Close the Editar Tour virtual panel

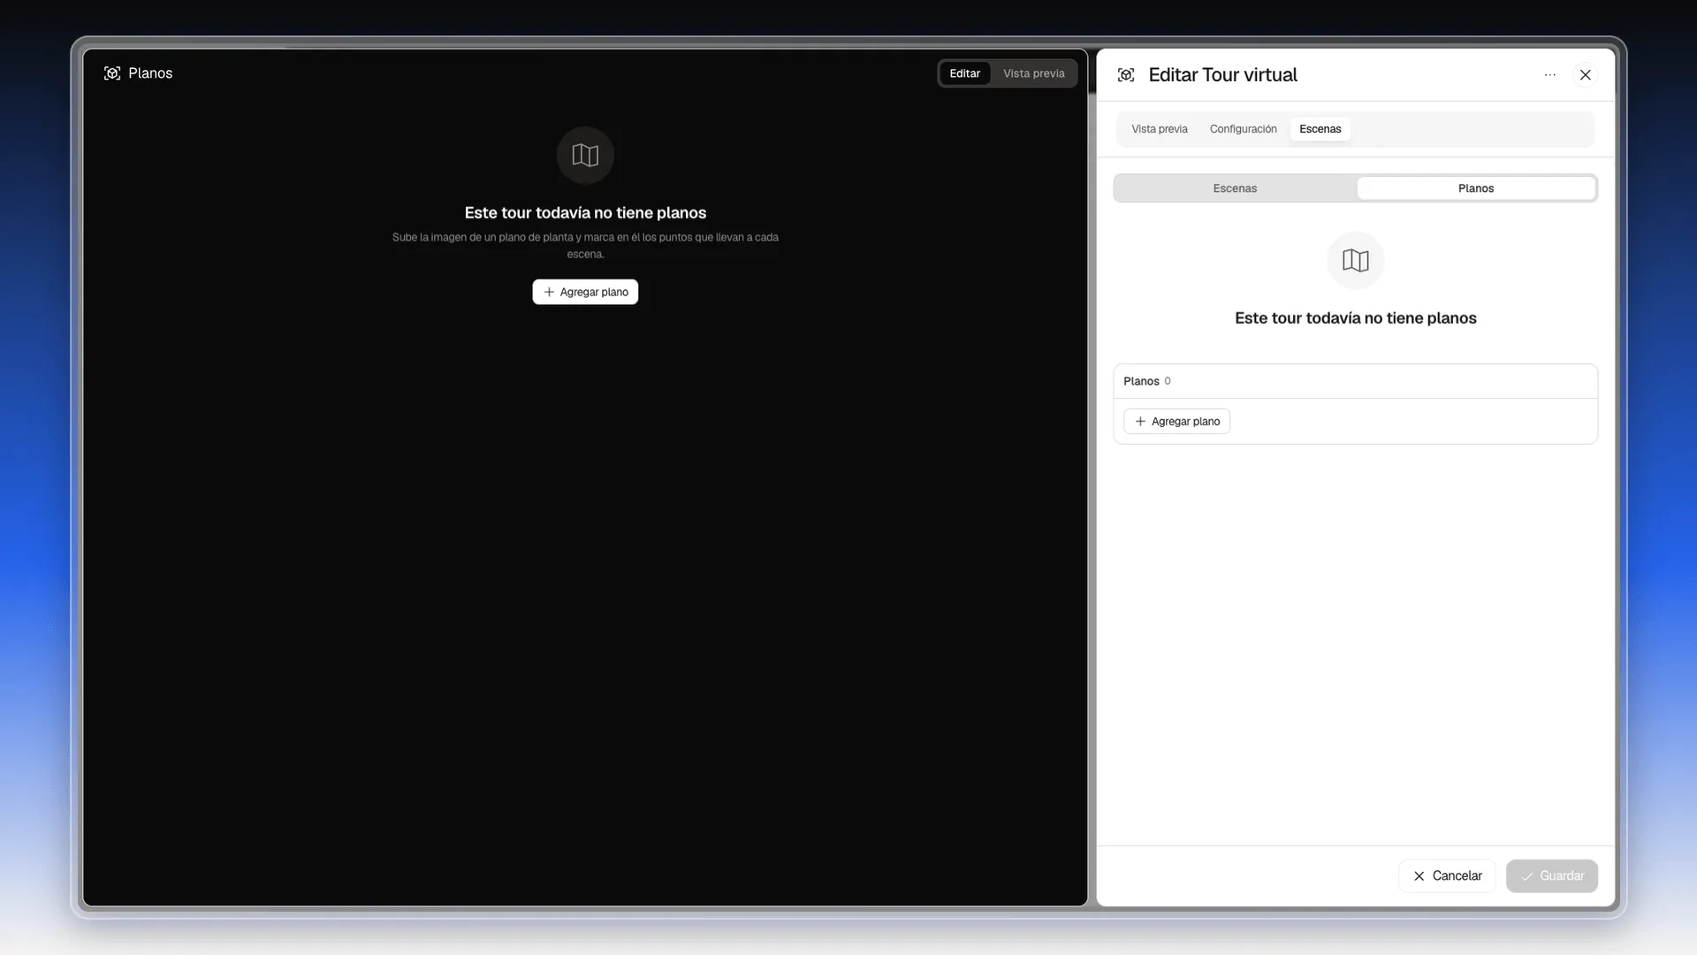[1586, 75]
